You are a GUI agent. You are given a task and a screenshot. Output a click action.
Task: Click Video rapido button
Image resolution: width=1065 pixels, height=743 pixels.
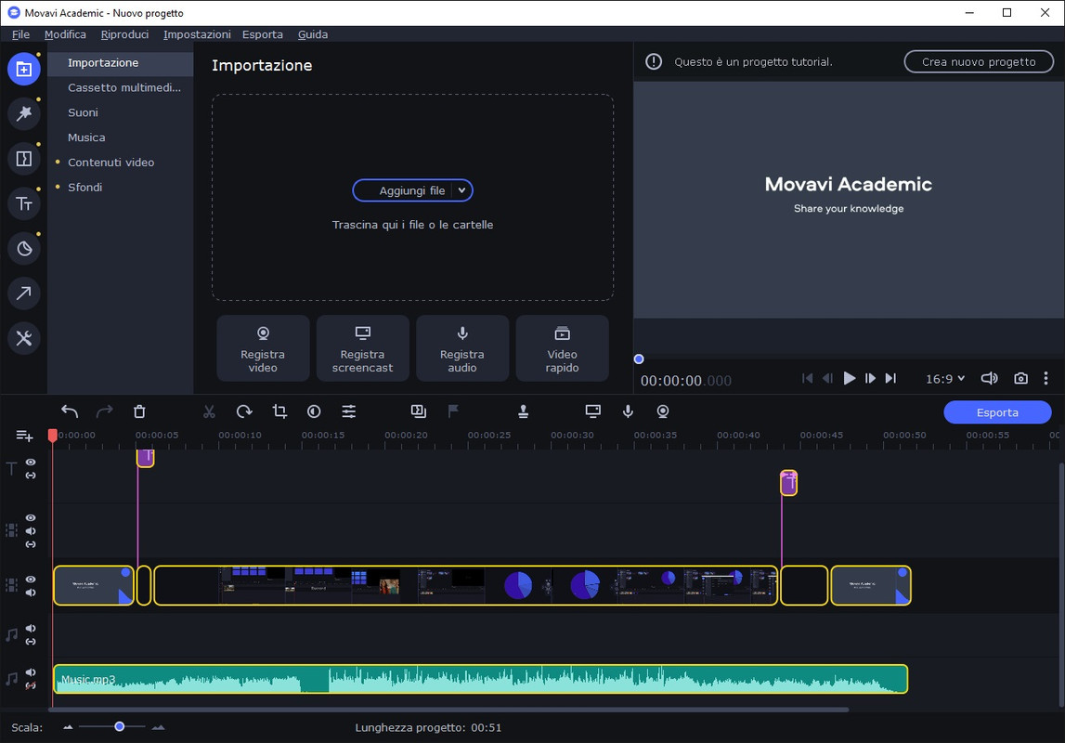(563, 348)
